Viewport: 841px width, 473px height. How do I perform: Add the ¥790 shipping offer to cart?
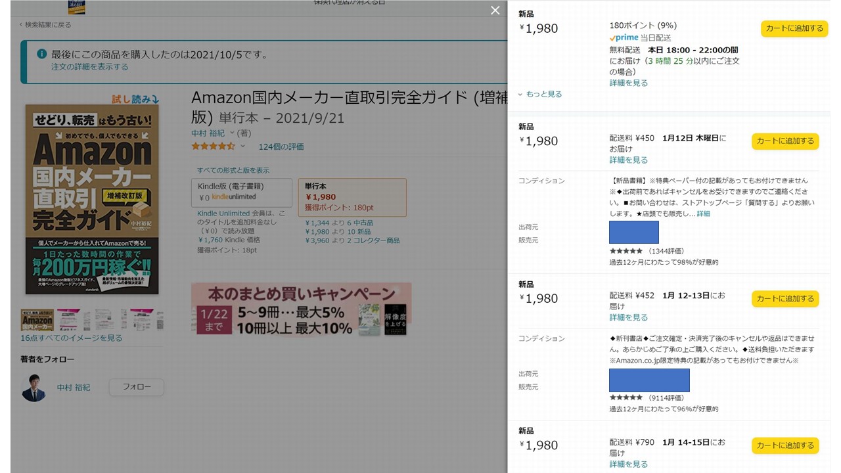point(785,445)
